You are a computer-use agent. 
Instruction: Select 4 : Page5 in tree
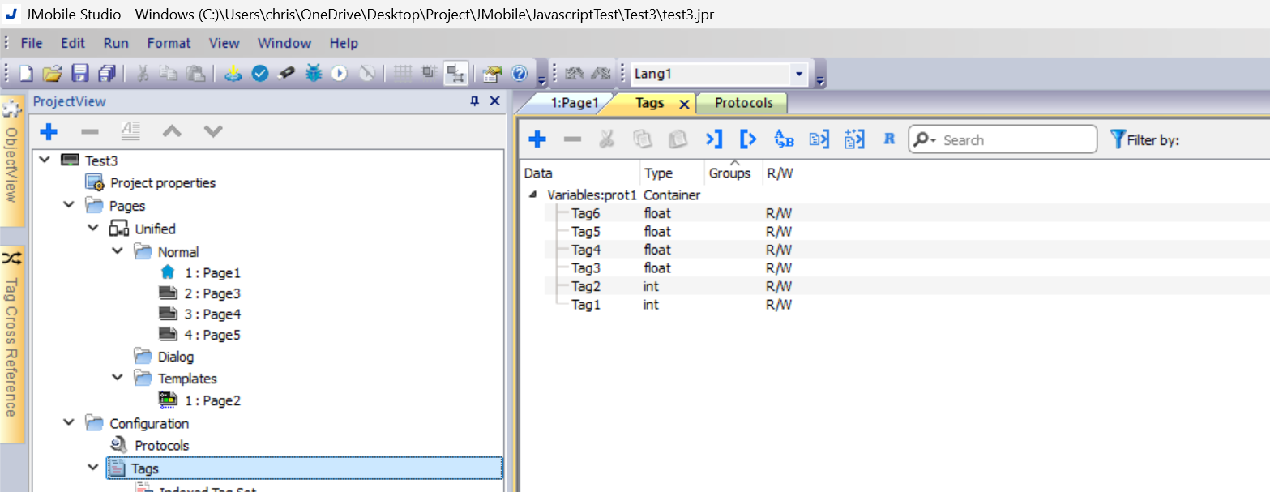[x=212, y=335]
